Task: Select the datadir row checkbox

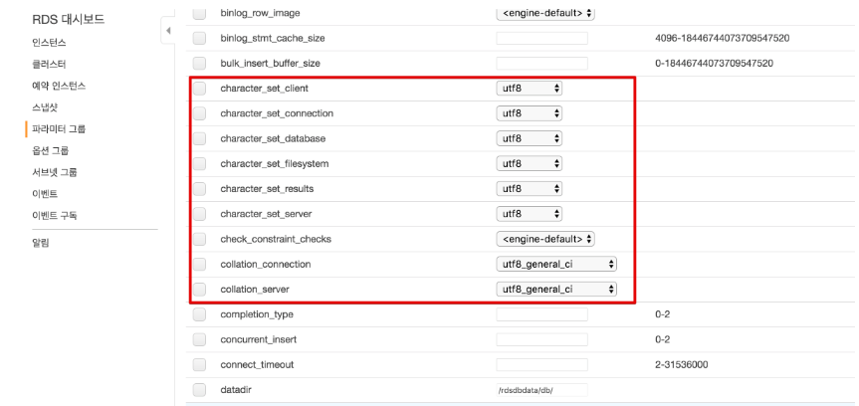Action: click(199, 389)
